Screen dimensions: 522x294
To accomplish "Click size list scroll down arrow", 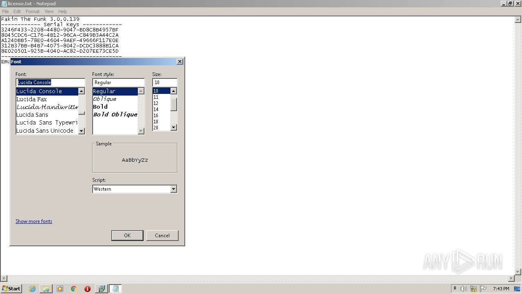I will 173,127.
